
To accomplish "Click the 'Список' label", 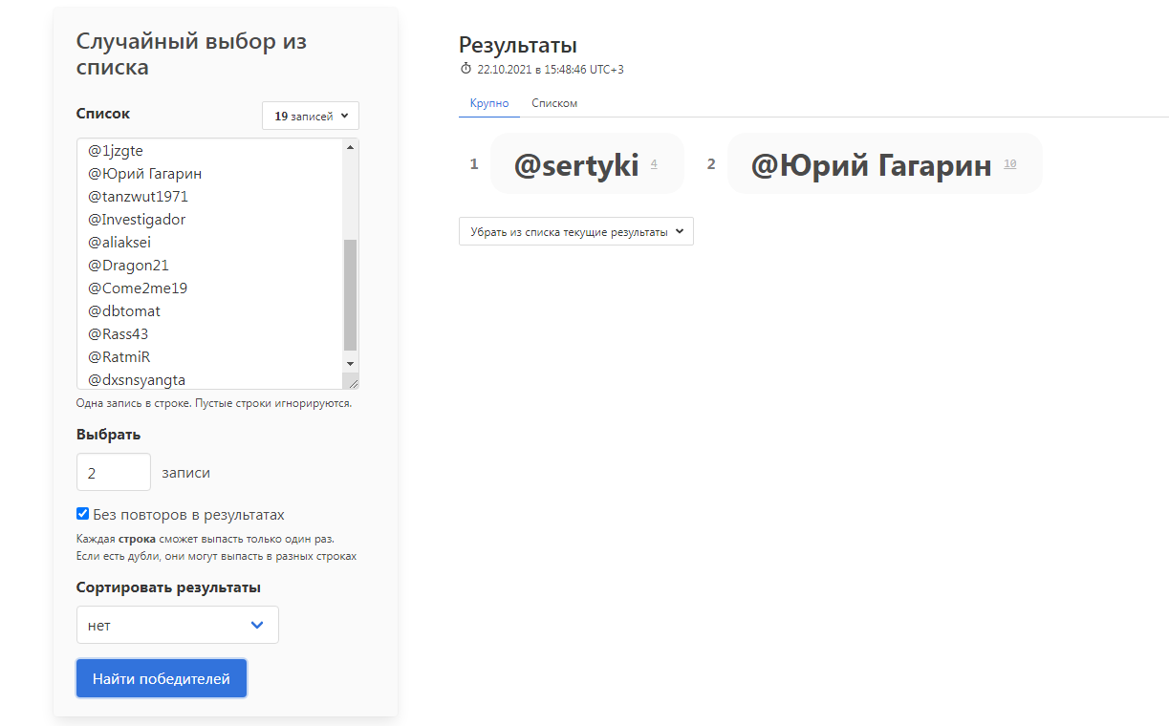I will 103,113.
